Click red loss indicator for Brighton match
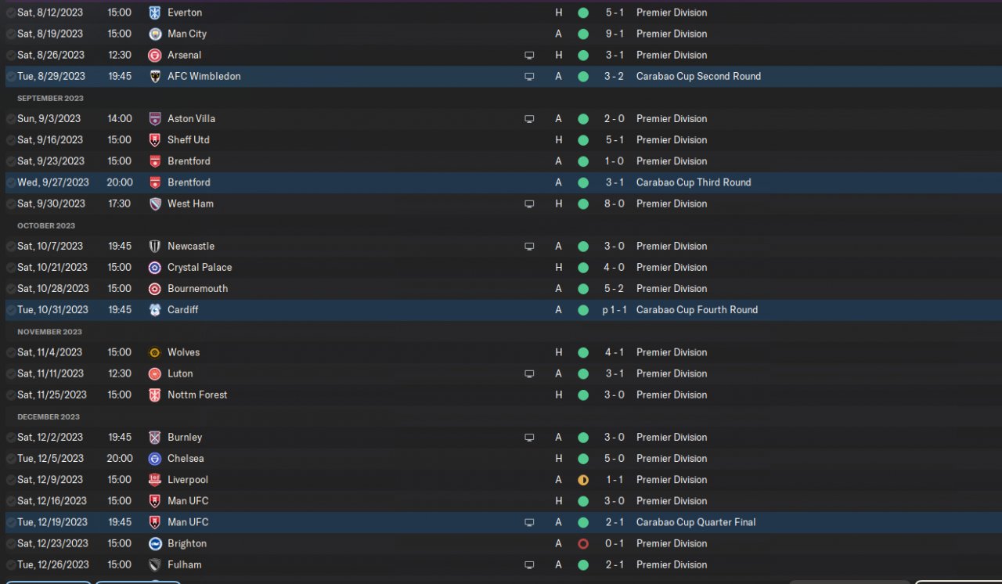The image size is (1002, 584). (x=582, y=543)
